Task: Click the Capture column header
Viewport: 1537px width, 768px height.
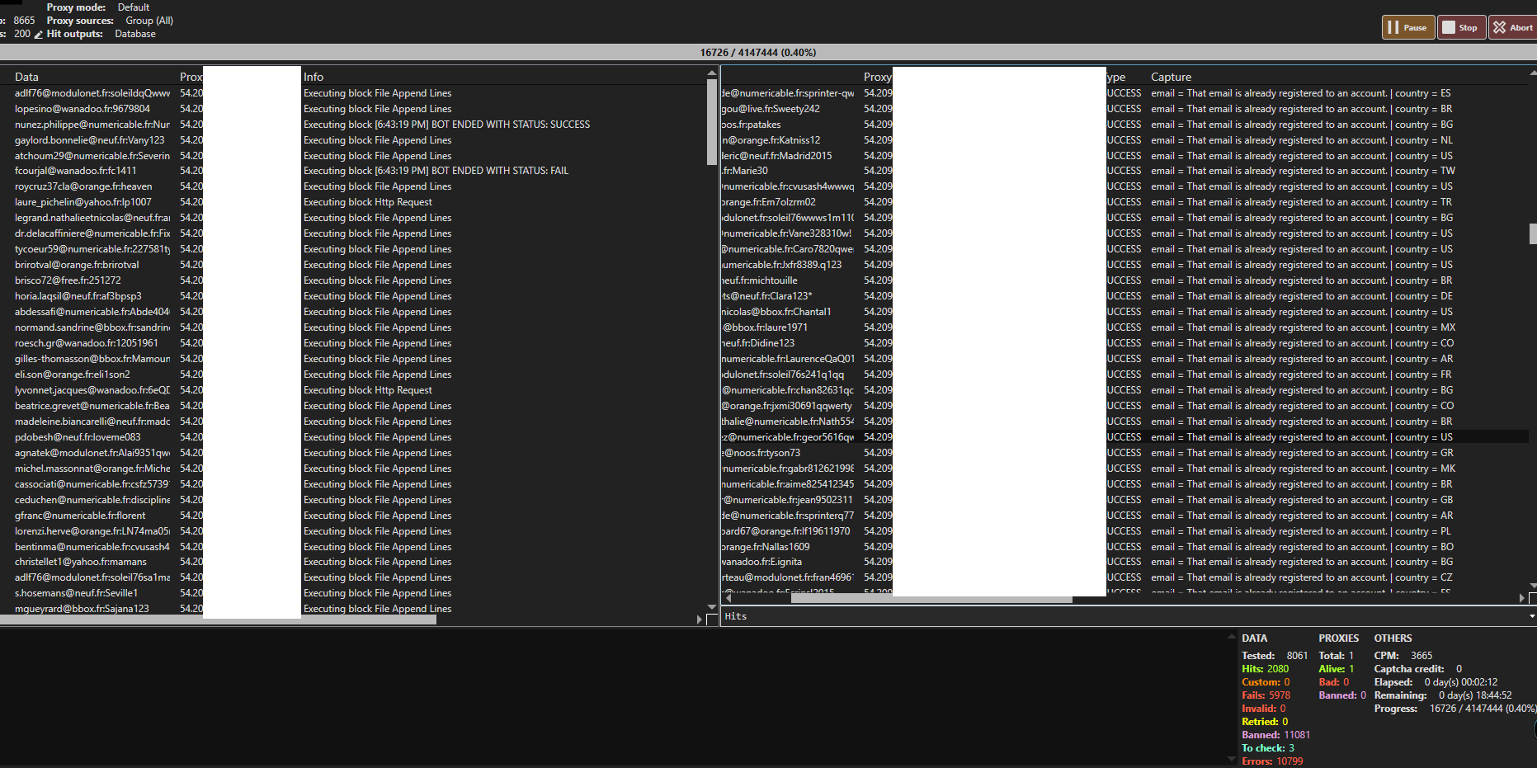Action: click(x=1171, y=77)
